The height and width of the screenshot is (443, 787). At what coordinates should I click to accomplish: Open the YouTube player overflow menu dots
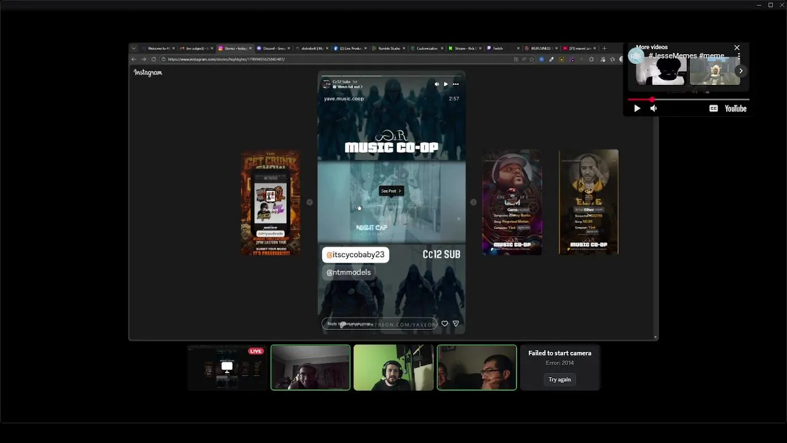click(x=739, y=56)
